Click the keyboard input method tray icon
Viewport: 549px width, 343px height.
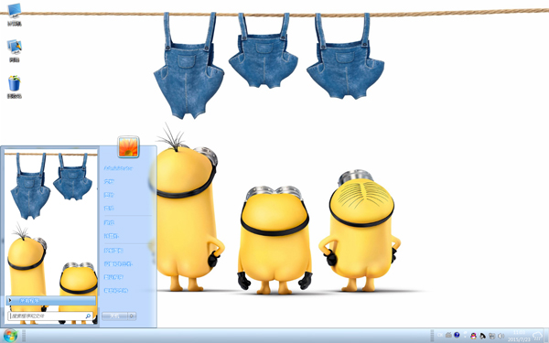coord(448,336)
